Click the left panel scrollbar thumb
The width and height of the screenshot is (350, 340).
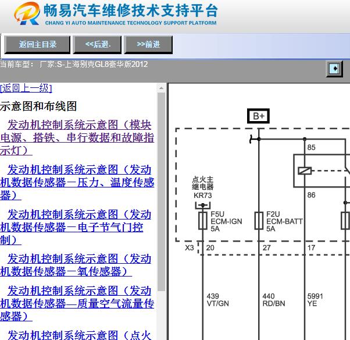[x=161, y=192]
